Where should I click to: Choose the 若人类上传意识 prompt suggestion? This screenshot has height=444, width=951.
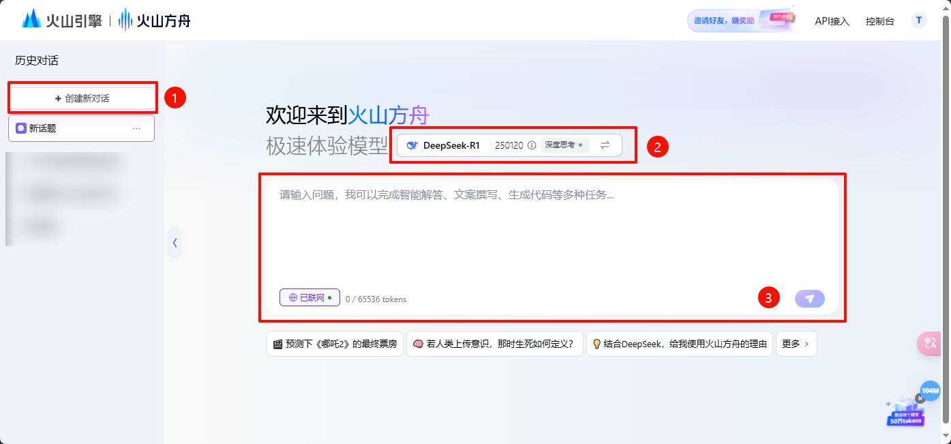point(495,344)
